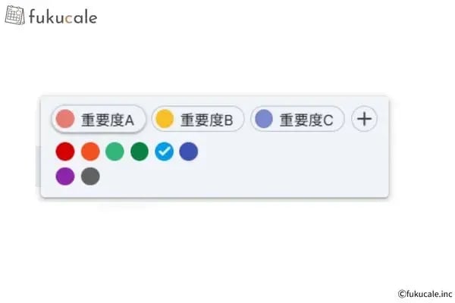Pick the red color swatch

coord(65,151)
